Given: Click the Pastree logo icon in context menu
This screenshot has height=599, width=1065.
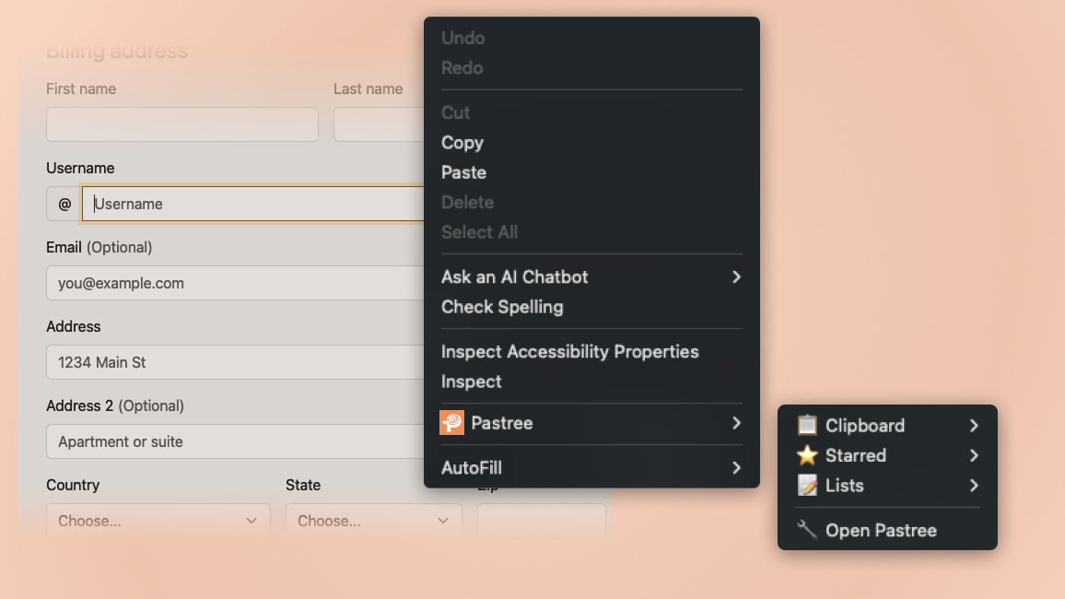Looking at the screenshot, I should [451, 423].
